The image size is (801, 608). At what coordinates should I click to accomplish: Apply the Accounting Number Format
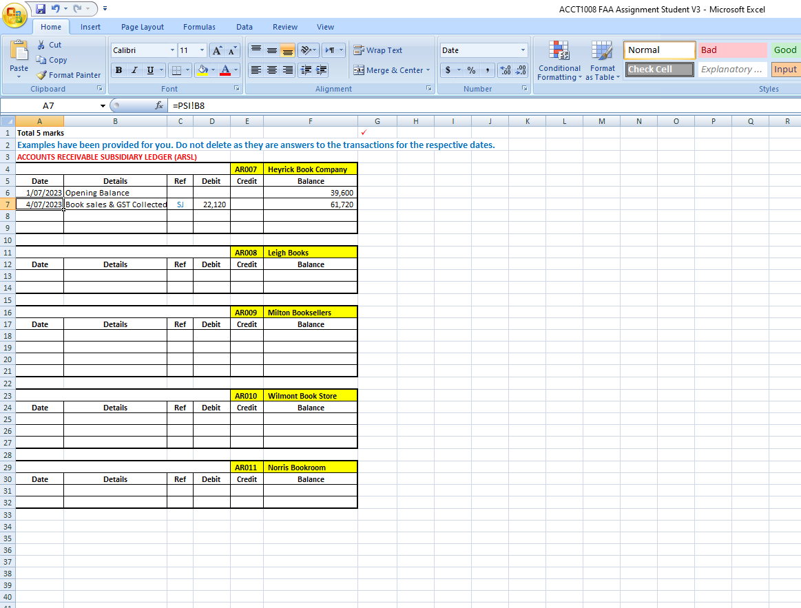click(x=449, y=70)
